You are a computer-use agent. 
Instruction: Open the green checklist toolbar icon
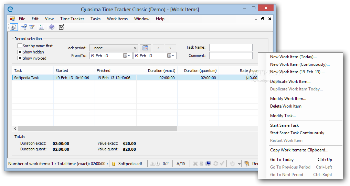(x=42, y=27)
